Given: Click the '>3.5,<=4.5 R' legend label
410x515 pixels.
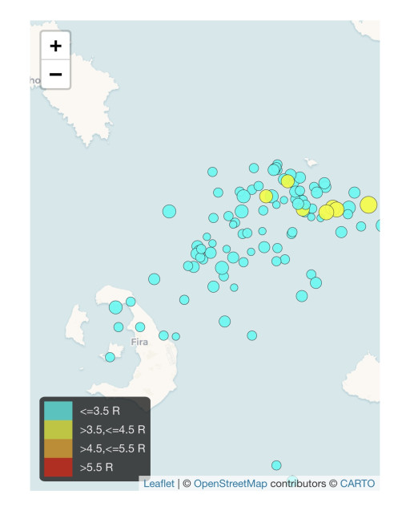Looking at the screenshot, I should point(112,430).
